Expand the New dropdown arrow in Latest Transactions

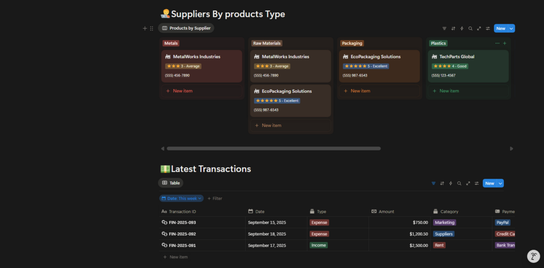pos(500,183)
